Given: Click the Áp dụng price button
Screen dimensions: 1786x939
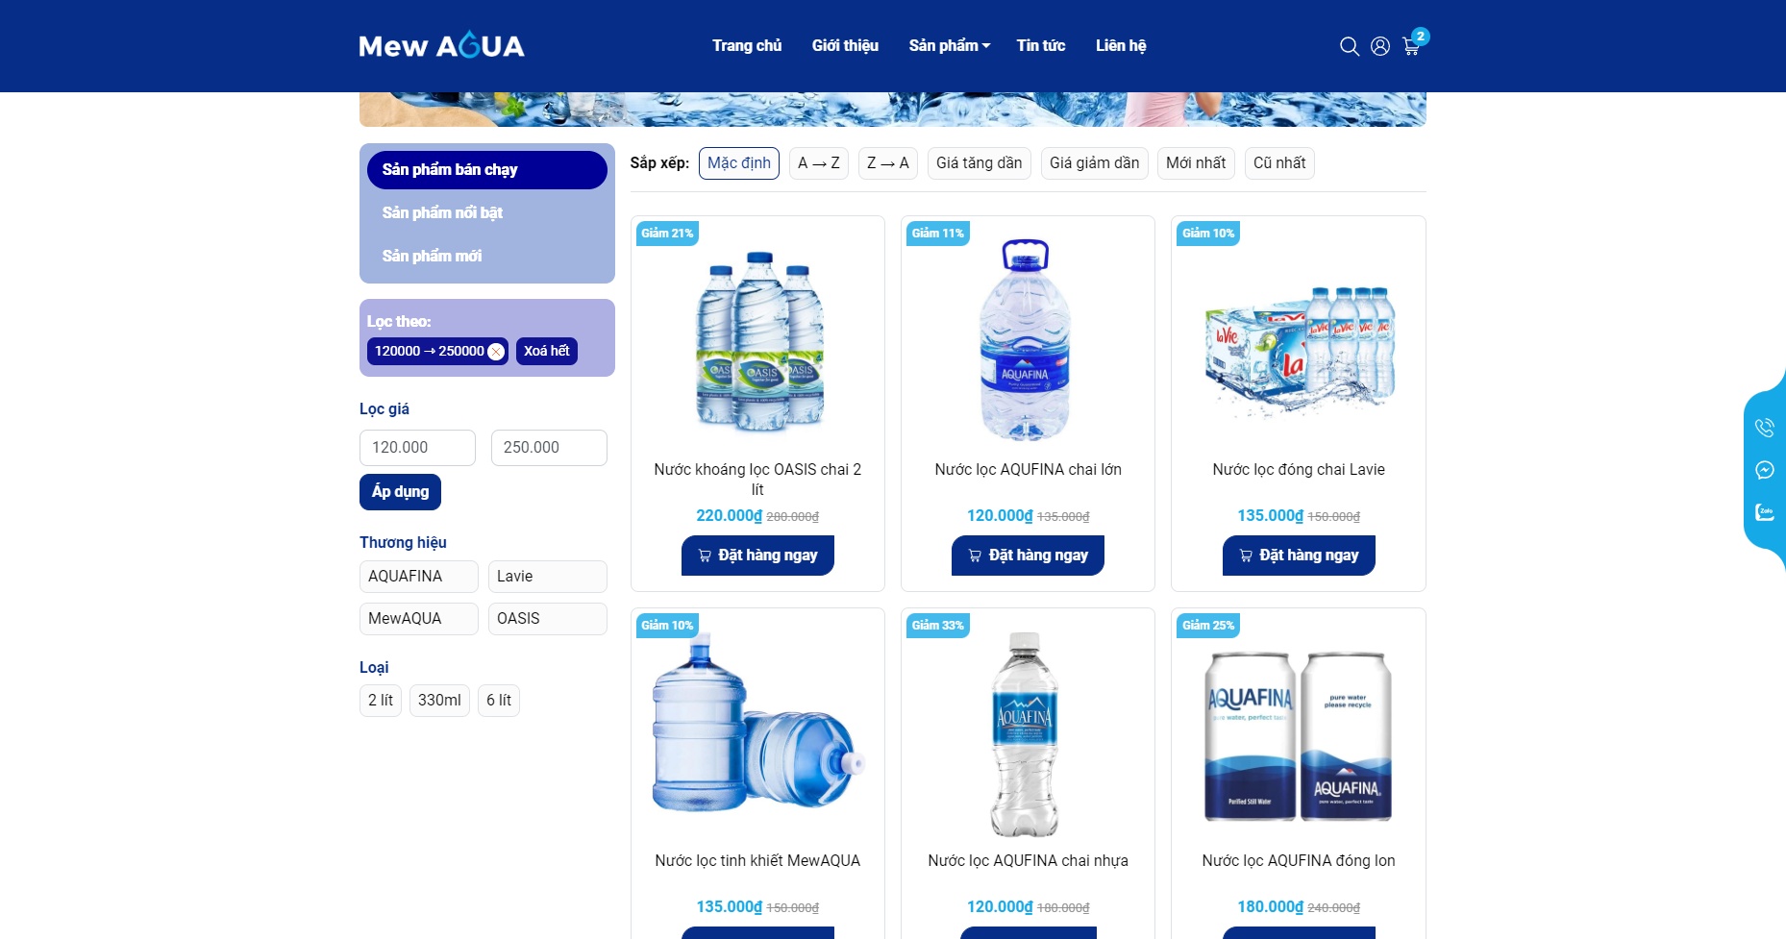Looking at the screenshot, I should click(400, 492).
